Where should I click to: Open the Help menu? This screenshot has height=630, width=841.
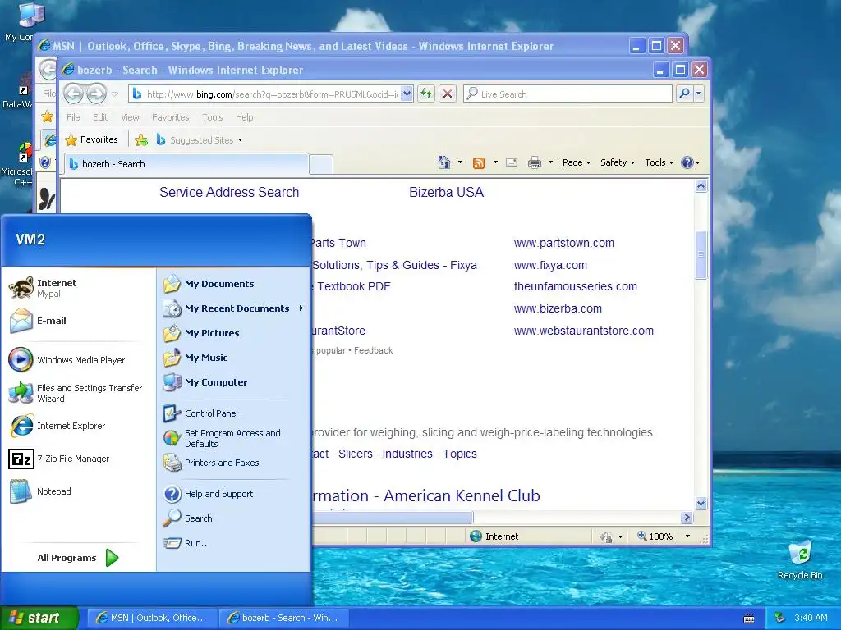(x=244, y=117)
